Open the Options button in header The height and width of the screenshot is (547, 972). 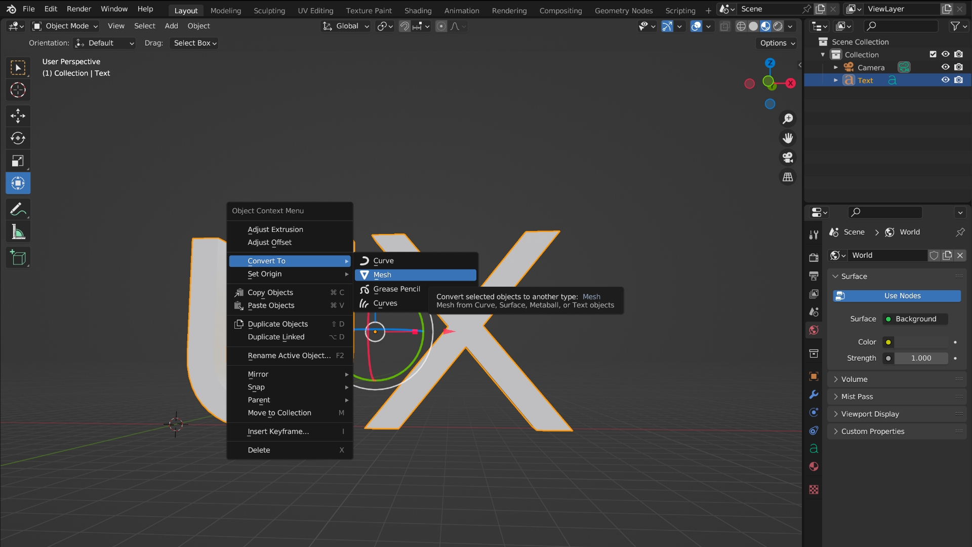(777, 43)
